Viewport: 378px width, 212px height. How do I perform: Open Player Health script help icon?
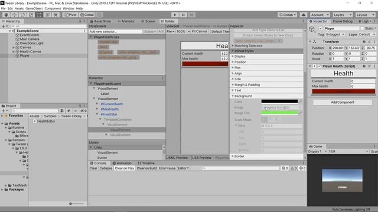click(364, 66)
